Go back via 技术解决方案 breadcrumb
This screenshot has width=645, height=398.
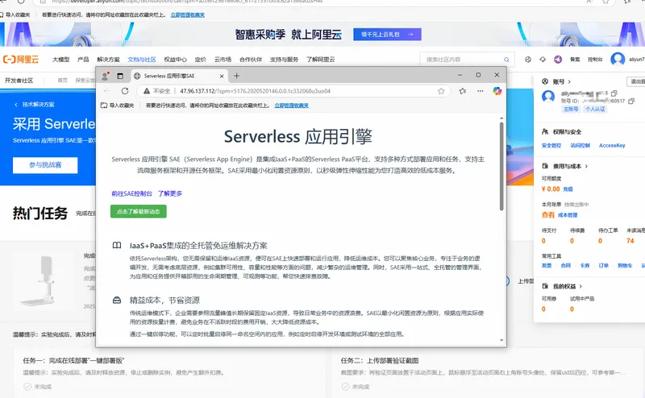[35, 105]
